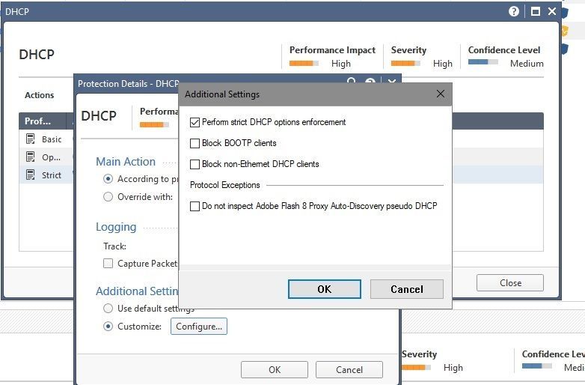Open the Actions menu
Viewport: 585px width, 385px height.
point(40,95)
